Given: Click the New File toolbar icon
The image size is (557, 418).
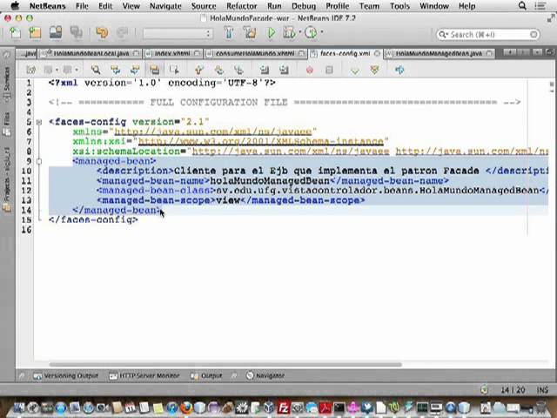Looking at the screenshot, I should pos(15,33).
